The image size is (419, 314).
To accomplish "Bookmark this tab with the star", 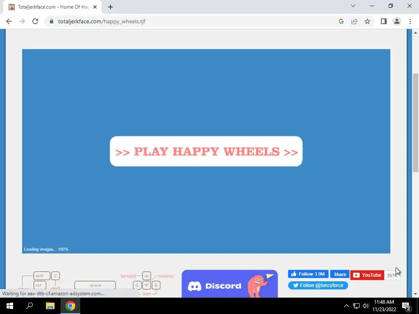I will pos(367,21).
